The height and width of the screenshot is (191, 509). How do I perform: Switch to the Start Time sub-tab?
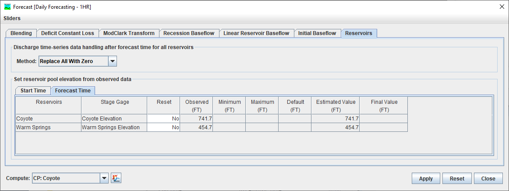pos(33,91)
